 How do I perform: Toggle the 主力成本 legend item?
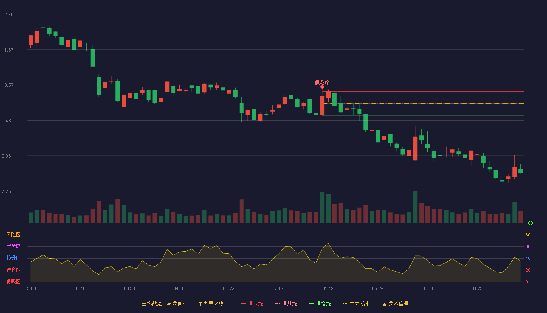point(356,304)
